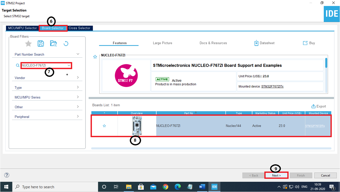Open the Datasheet download icon

pos(256,43)
